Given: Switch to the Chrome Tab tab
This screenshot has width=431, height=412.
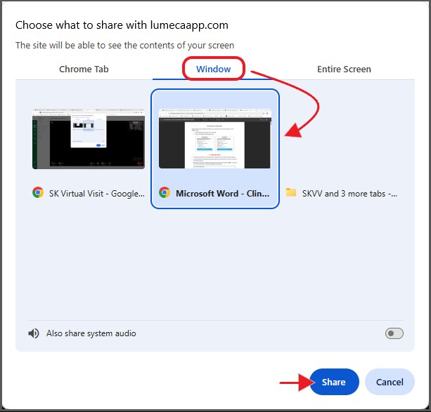Looking at the screenshot, I should (x=84, y=69).
